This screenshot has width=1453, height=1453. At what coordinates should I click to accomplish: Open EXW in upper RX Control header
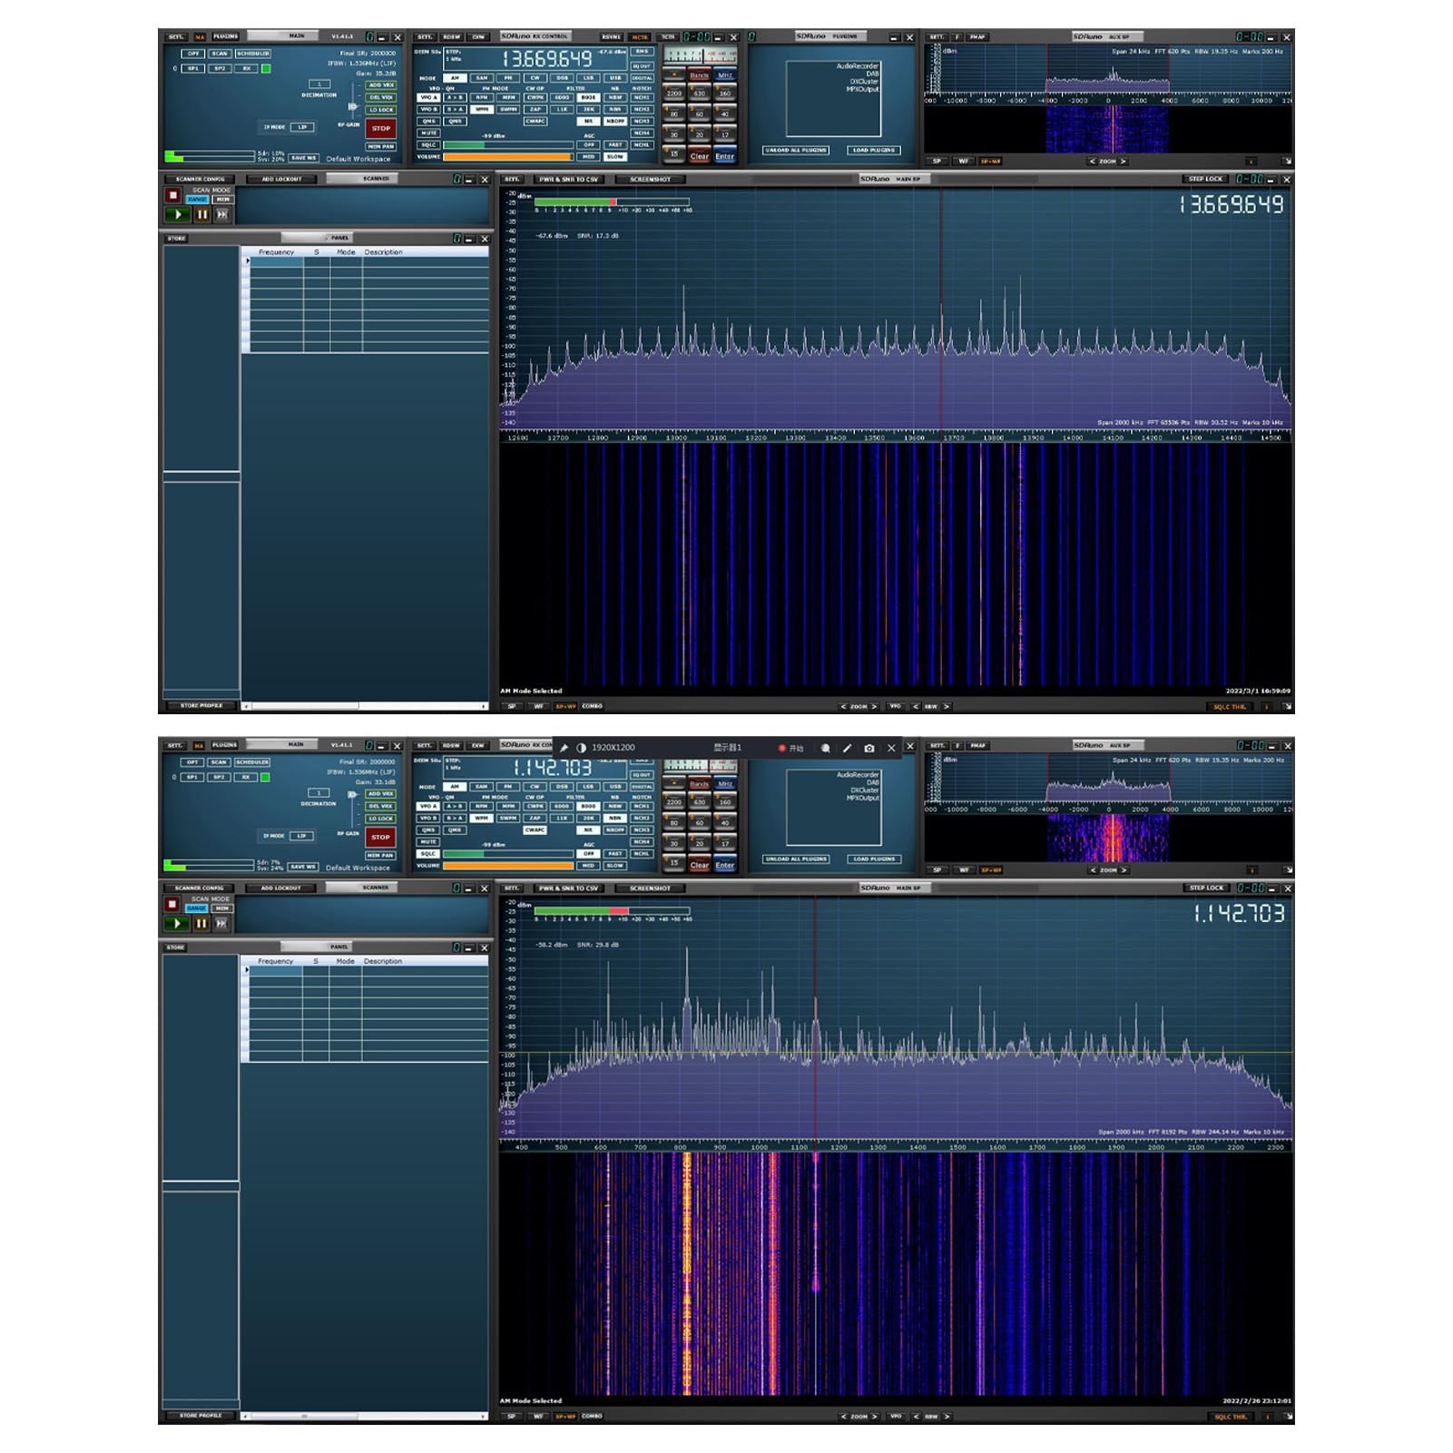pyautogui.click(x=478, y=37)
